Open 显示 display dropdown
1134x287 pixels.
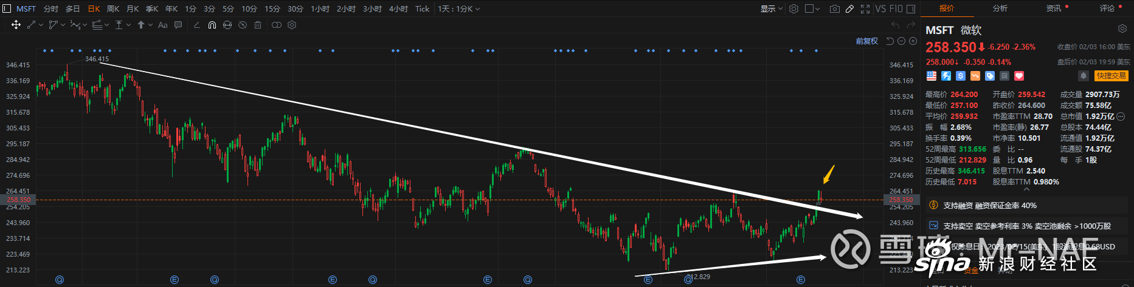click(x=771, y=8)
